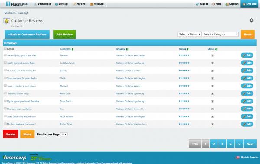The width and height of the screenshot is (260, 164).
Task: Check the box for 'I really enjoyed coming here'
Action: [x=5, y=62]
